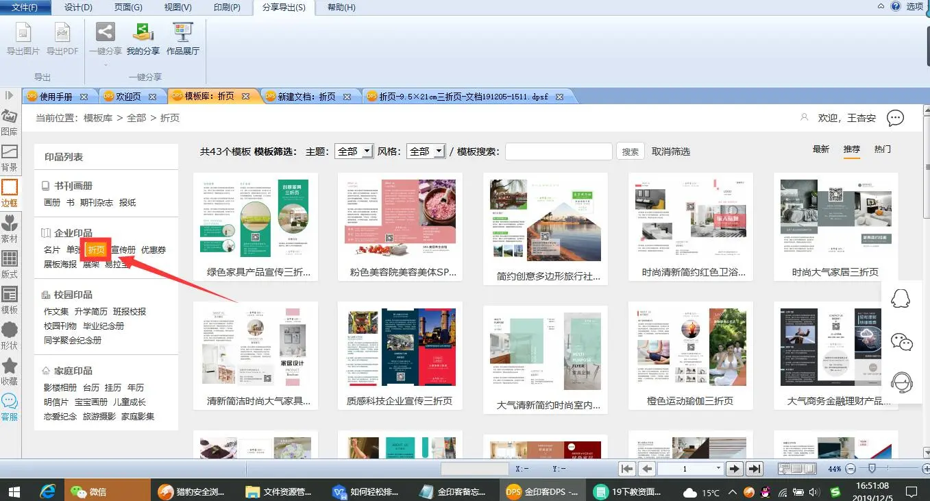This screenshot has width=930, height=501.
Task: Click the 导出图片 export image icon
Action: (23, 32)
